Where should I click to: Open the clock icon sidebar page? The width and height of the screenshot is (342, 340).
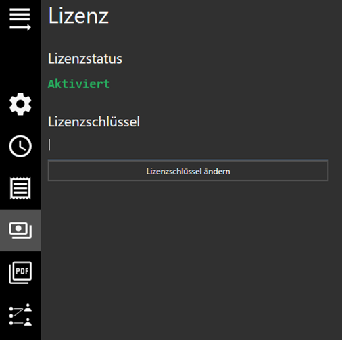click(x=20, y=146)
